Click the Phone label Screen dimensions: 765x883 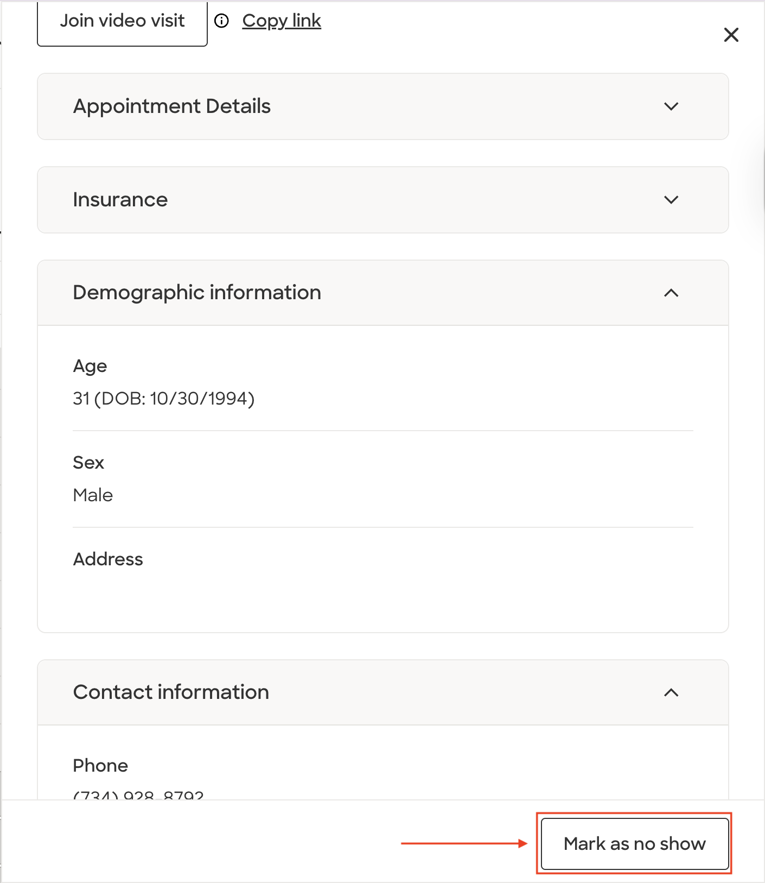point(100,766)
